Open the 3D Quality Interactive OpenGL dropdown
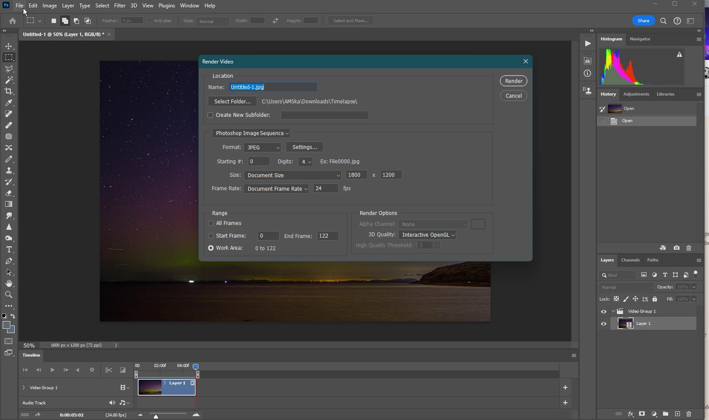This screenshot has height=420, width=709. click(x=427, y=235)
